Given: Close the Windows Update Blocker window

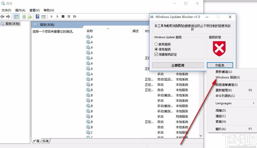Looking at the screenshot, I should tap(230, 17).
